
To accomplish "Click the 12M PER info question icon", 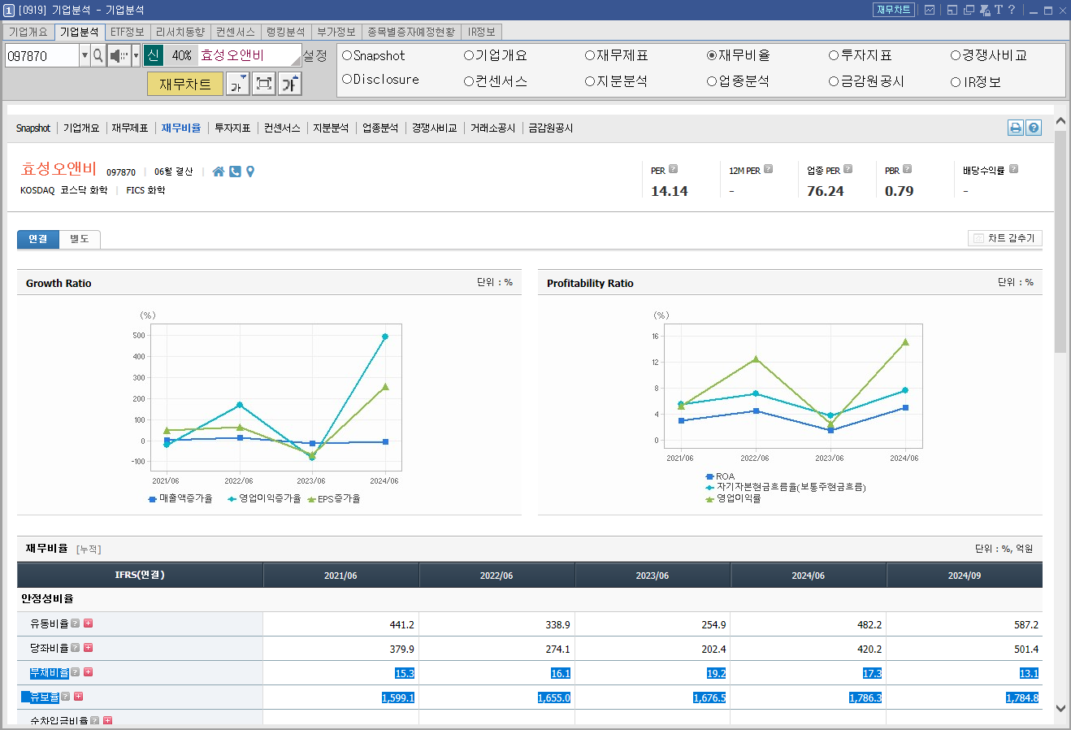I will 768,169.
